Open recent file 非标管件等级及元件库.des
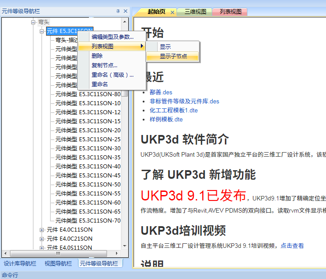 click(184, 101)
